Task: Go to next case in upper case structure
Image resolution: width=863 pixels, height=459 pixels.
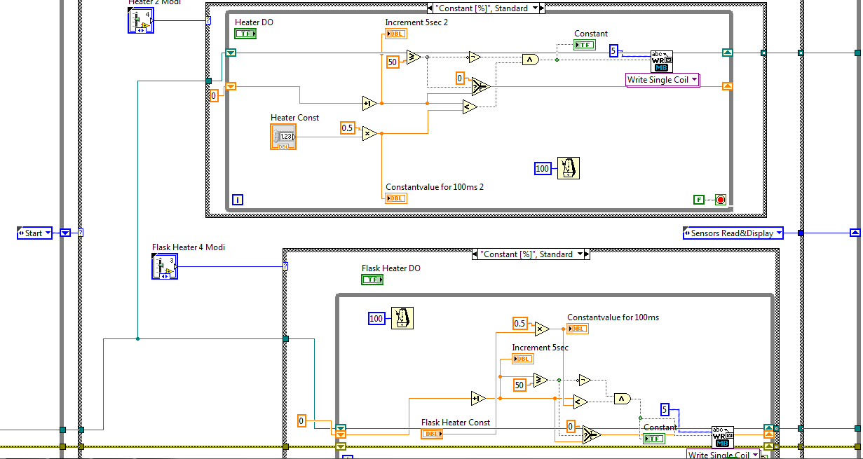Action: point(542,8)
